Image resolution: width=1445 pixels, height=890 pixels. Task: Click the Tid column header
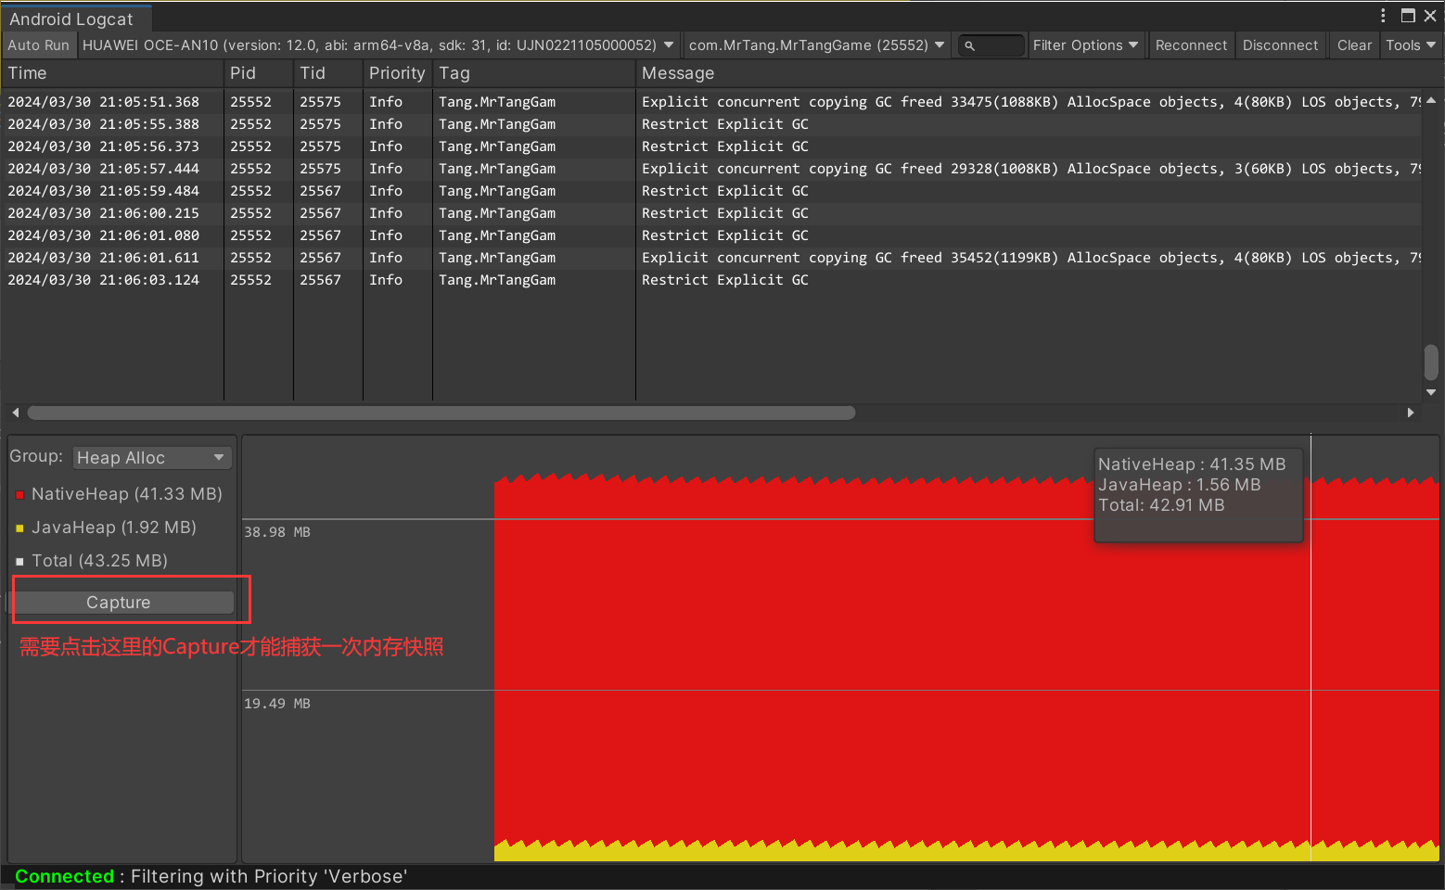[x=327, y=73]
